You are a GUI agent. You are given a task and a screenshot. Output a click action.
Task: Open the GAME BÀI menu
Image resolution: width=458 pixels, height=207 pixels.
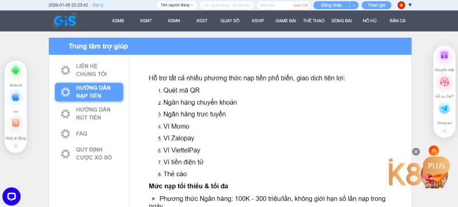(x=286, y=21)
